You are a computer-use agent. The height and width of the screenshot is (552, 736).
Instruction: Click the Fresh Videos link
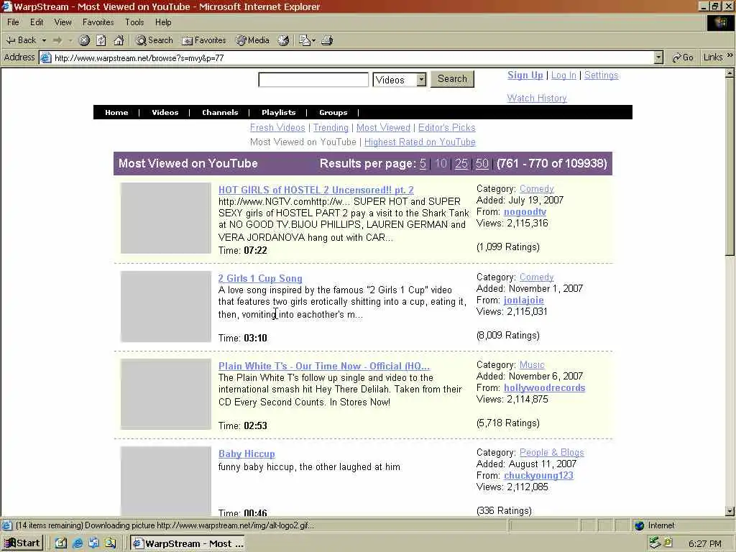pyautogui.click(x=277, y=128)
